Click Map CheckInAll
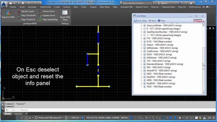This screenshot has height=122, width=217. pyautogui.click(x=27, y=15)
